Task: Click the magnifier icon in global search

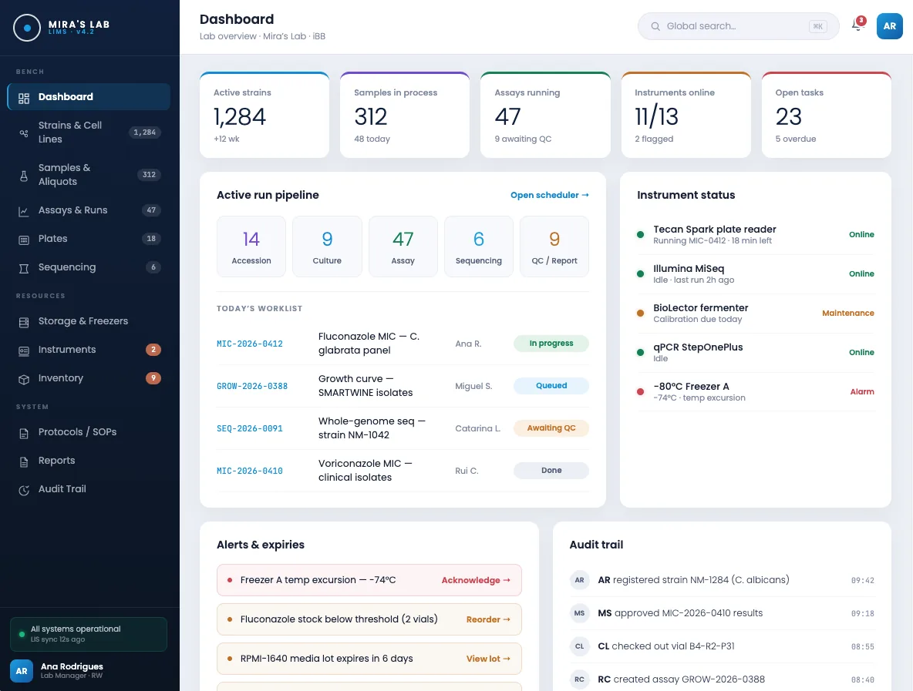Action: (x=655, y=26)
